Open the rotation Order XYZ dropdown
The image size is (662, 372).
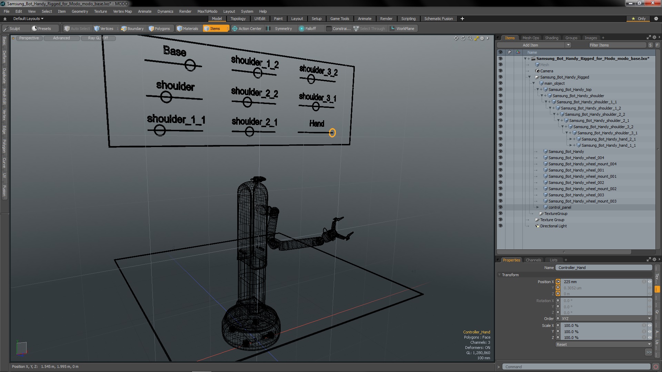tap(605, 319)
